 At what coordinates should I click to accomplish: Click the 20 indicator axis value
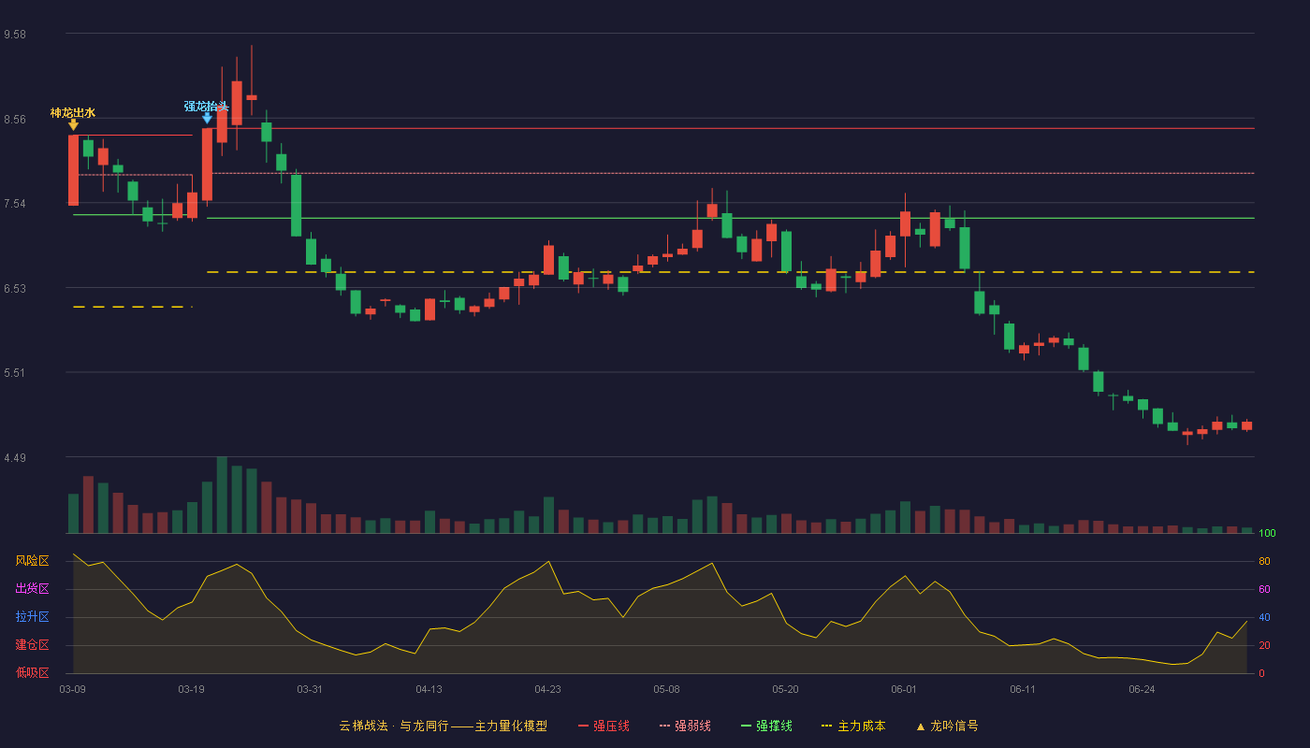coord(1264,645)
